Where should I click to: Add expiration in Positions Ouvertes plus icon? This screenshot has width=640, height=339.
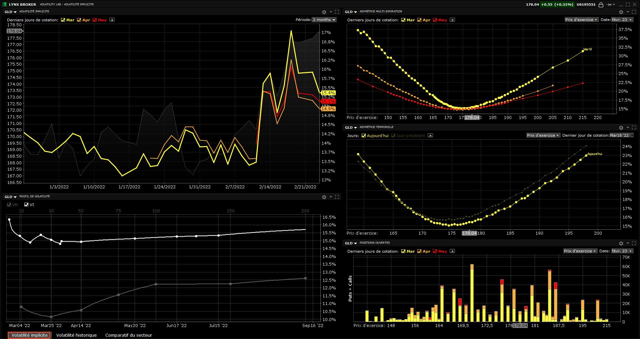tap(452, 251)
